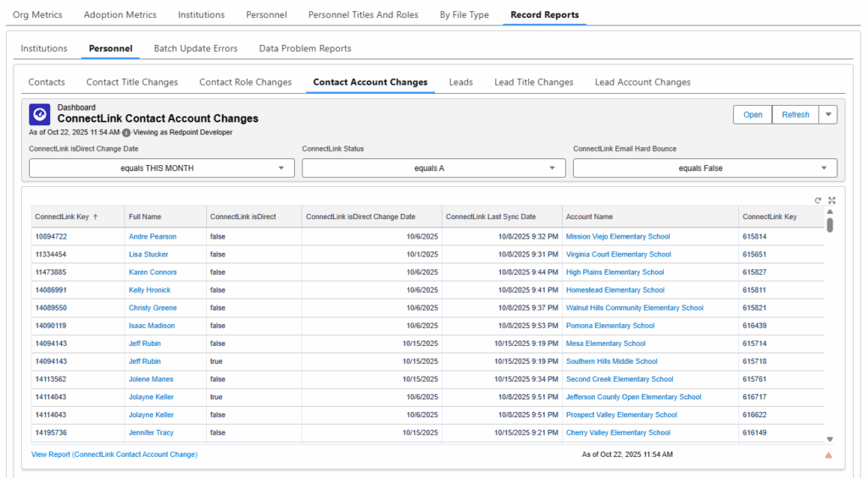Open the Email Hard Bounce filter dropdown
Screen dimensions: 868x478
[704, 168]
